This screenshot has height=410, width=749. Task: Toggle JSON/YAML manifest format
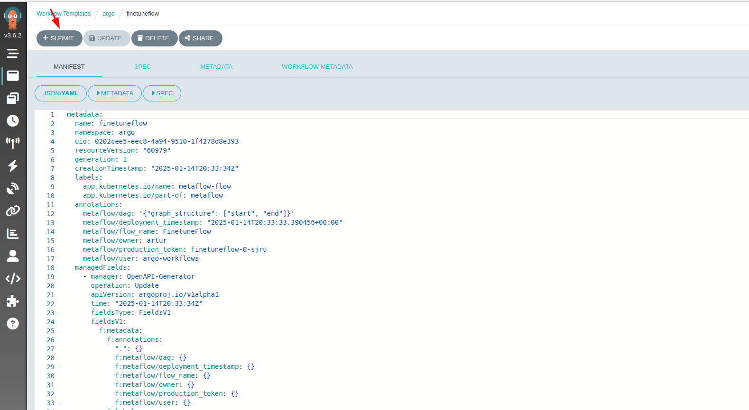(x=61, y=93)
